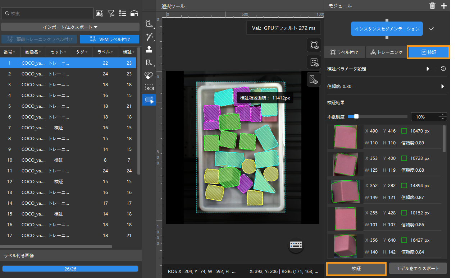The image size is (456, 278).
Task: Select the polygon labeling tool
Action: [x=149, y=24]
